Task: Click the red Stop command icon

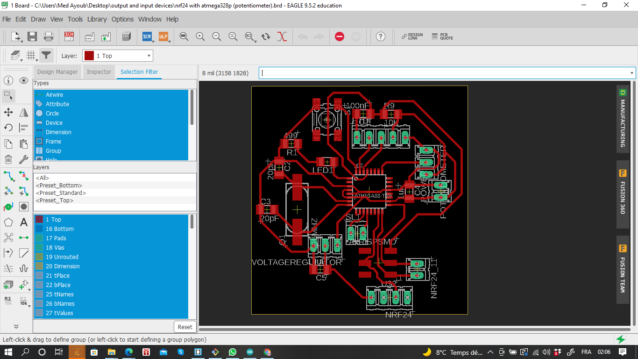Action: click(340, 36)
